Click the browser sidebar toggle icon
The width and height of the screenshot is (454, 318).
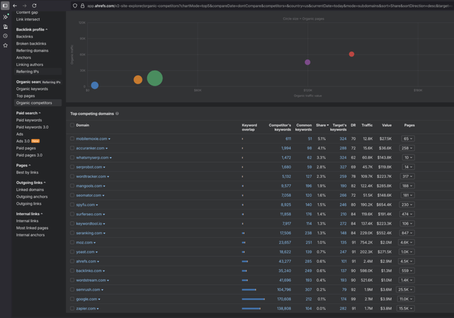[x=6, y=5]
